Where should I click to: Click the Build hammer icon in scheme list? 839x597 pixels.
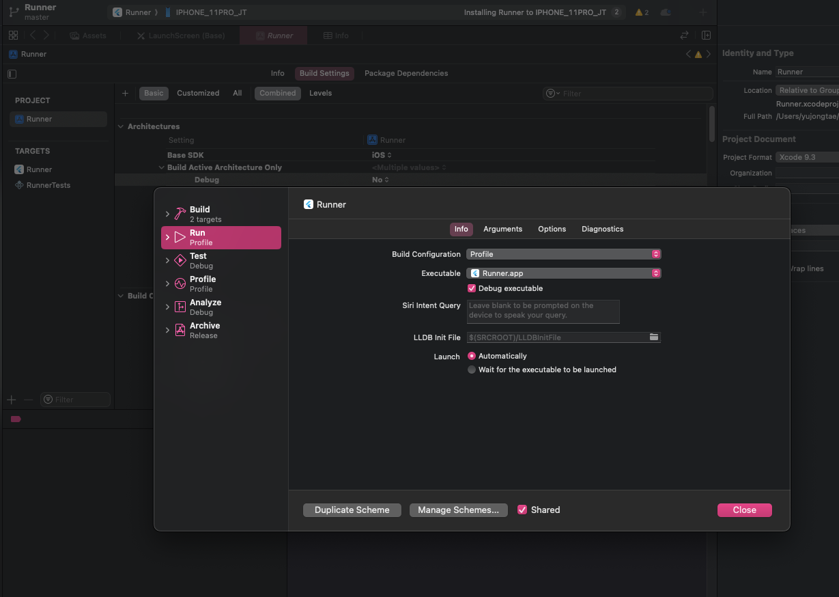[x=180, y=214]
